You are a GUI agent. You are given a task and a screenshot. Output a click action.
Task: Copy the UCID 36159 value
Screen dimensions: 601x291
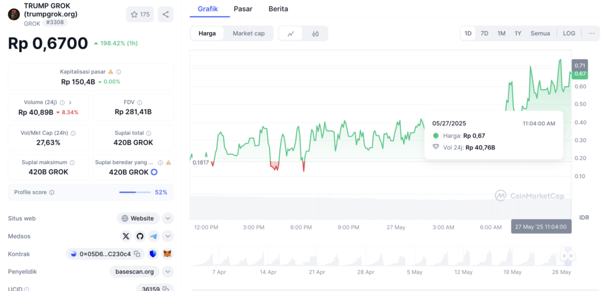click(x=166, y=289)
